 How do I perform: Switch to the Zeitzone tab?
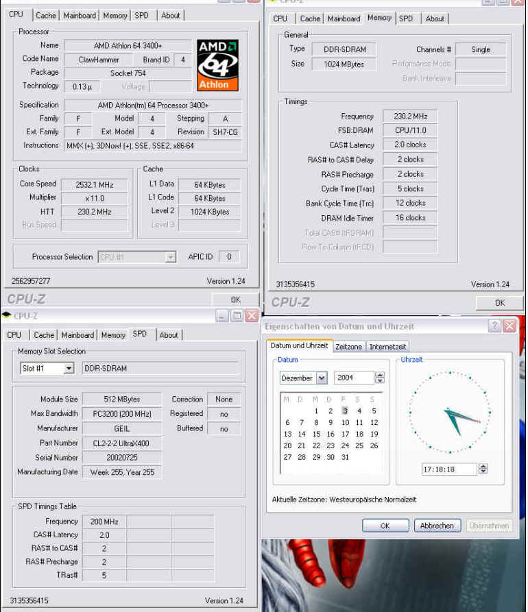(349, 347)
